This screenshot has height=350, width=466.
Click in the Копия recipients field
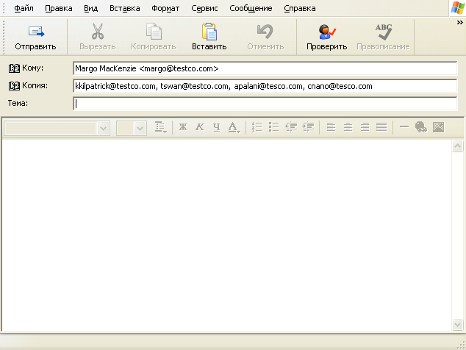pyautogui.click(x=265, y=86)
